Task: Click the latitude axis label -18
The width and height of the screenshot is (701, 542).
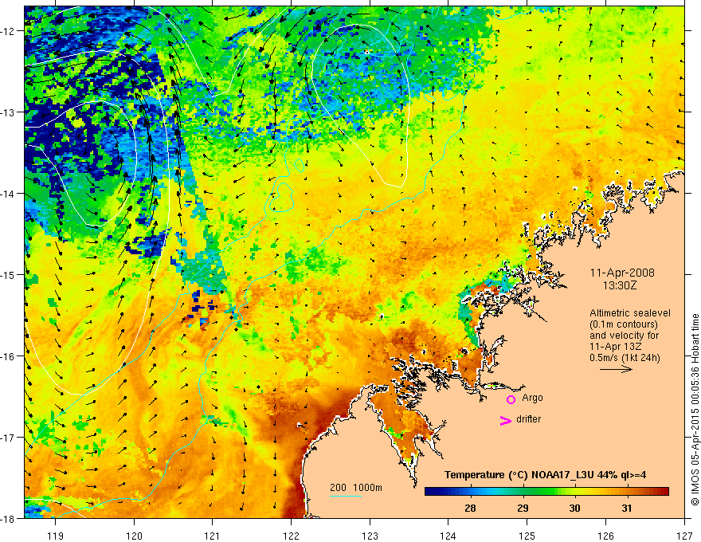Action: [9, 518]
